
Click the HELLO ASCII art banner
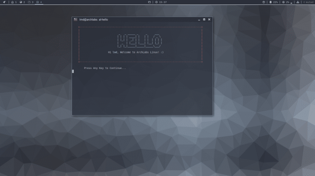coord(139,41)
